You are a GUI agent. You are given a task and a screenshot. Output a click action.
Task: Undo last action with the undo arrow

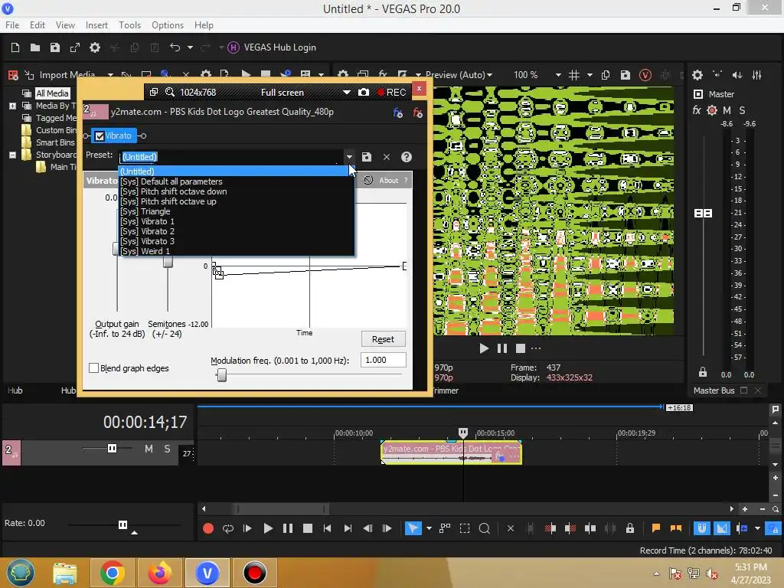pyautogui.click(x=175, y=47)
